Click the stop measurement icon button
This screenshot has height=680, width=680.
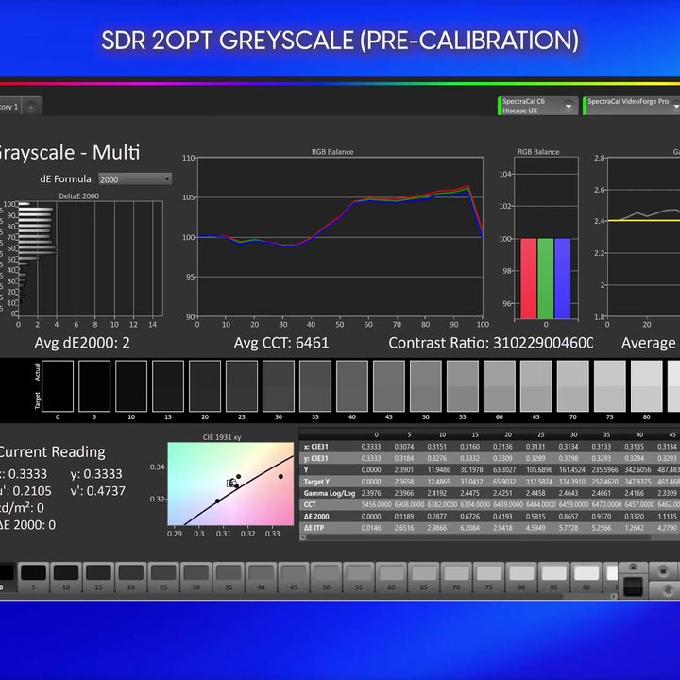coord(664,571)
